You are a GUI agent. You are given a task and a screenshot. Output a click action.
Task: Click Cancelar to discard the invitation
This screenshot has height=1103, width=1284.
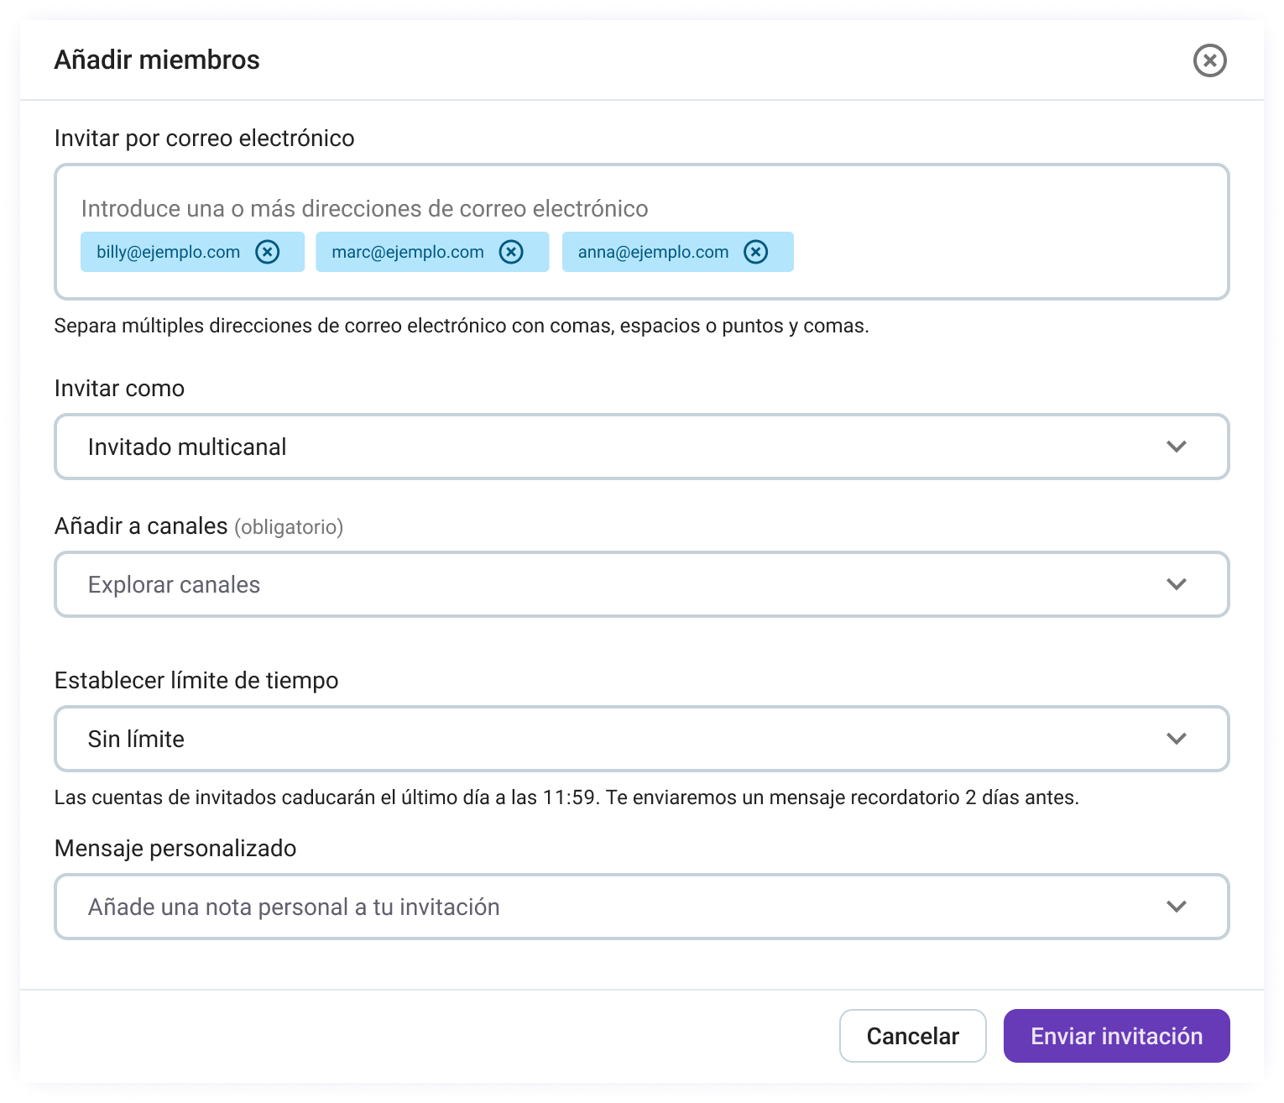pos(912,1036)
